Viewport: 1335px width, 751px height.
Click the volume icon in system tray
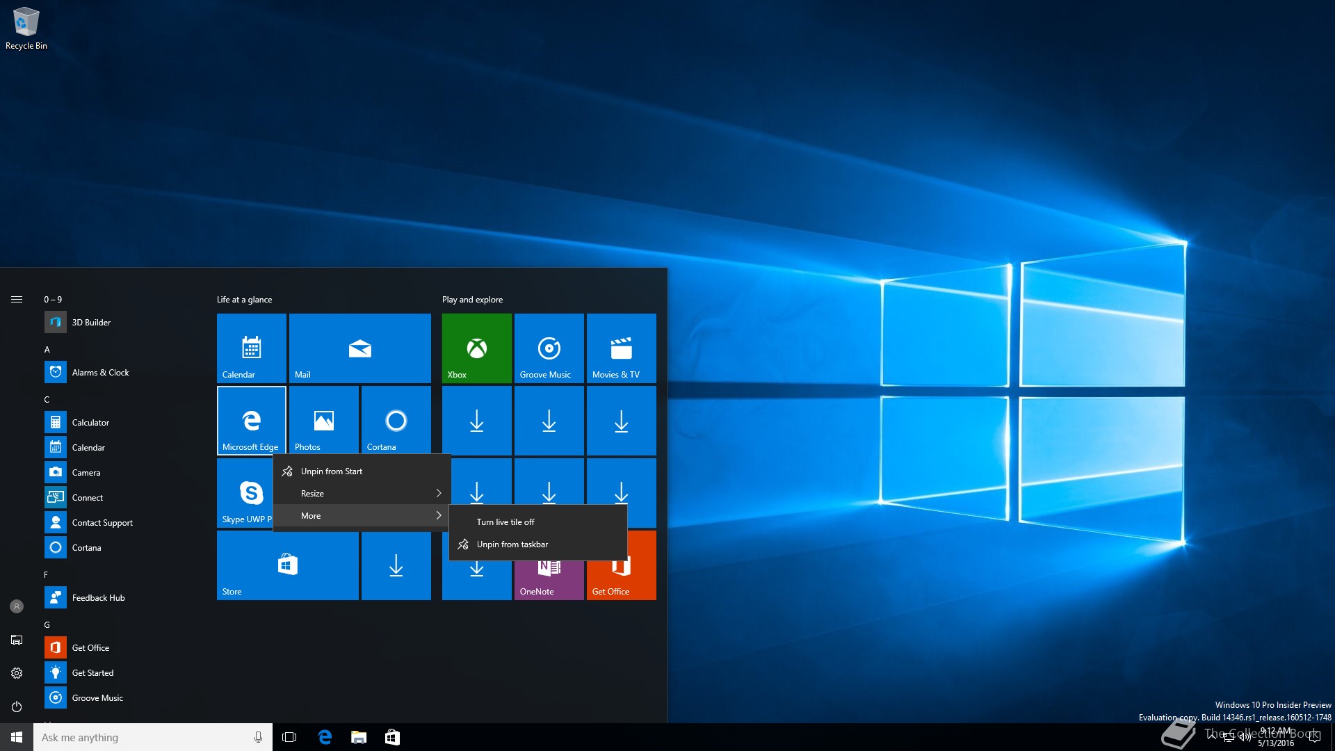tap(1245, 737)
